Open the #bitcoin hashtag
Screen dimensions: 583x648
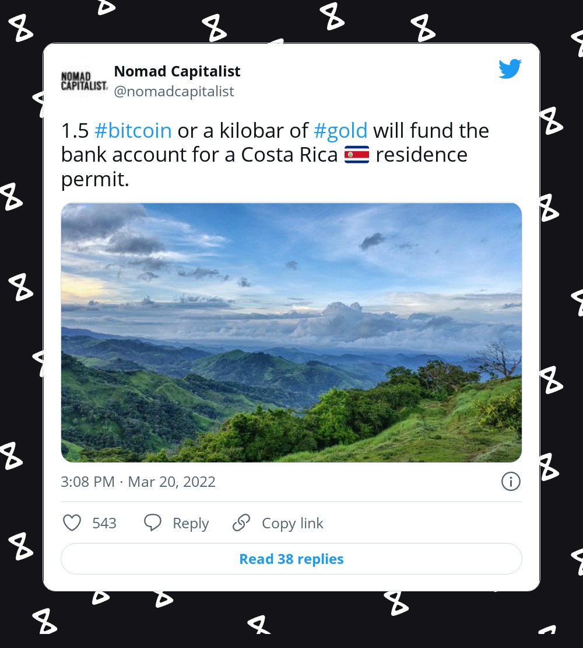[x=133, y=130]
